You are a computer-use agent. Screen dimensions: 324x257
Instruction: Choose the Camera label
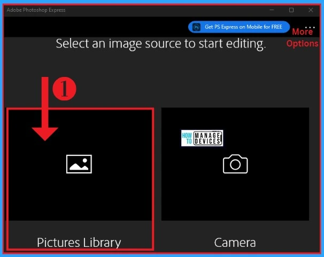click(235, 243)
